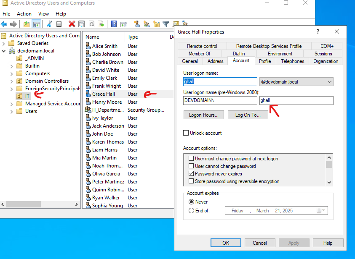355x259 pixels.
Task: Click the Forward arrow in the toolbar
Action: 13,24
